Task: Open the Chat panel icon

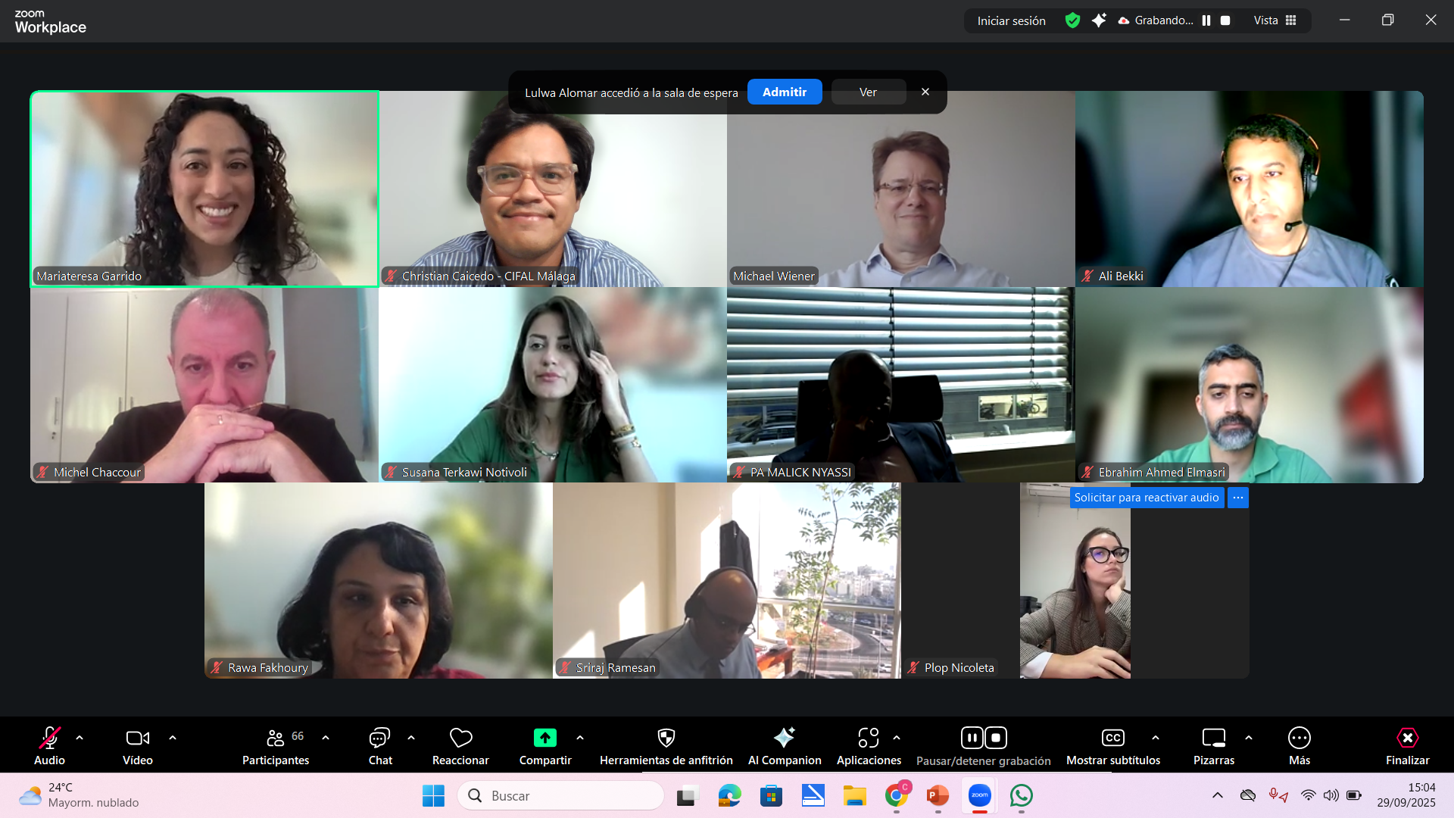Action: (379, 738)
